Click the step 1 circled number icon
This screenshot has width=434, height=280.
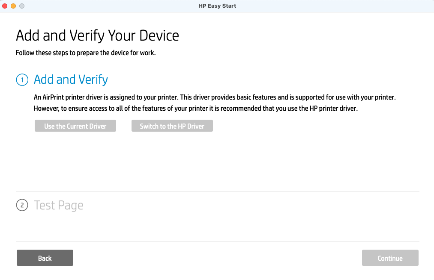pyautogui.click(x=22, y=80)
